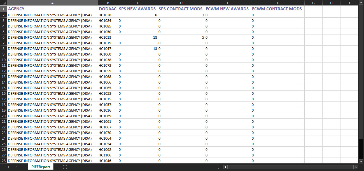Click the SPS CONTRACT MODS header cell
This screenshot has height=171, width=364.
[x=181, y=9]
